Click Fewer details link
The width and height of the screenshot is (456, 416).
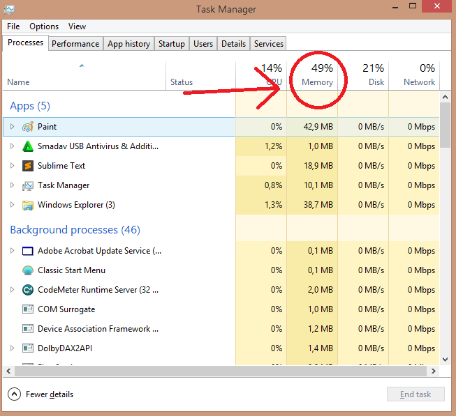(x=50, y=394)
